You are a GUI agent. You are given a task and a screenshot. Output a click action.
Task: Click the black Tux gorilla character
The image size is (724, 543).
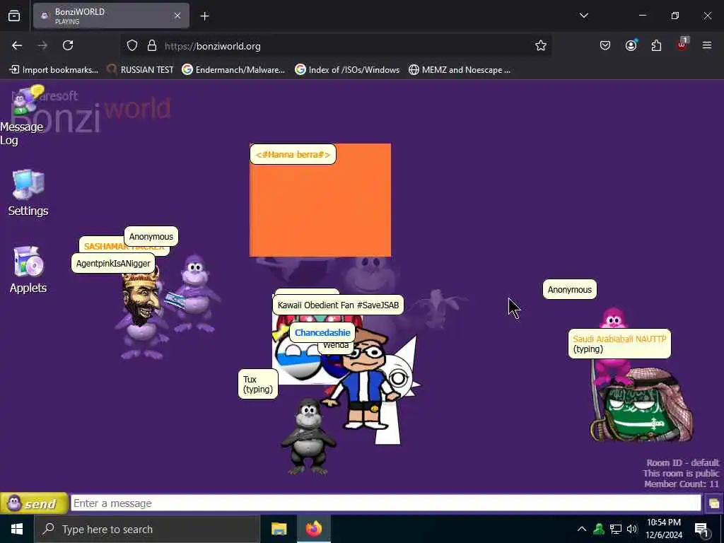point(308,436)
